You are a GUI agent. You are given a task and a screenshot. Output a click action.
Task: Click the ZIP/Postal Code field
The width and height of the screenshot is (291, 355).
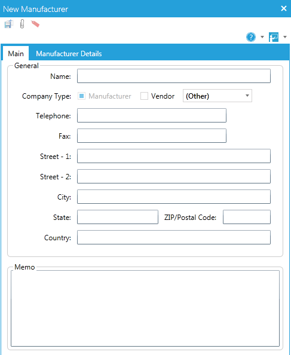click(x=247, y=217)
